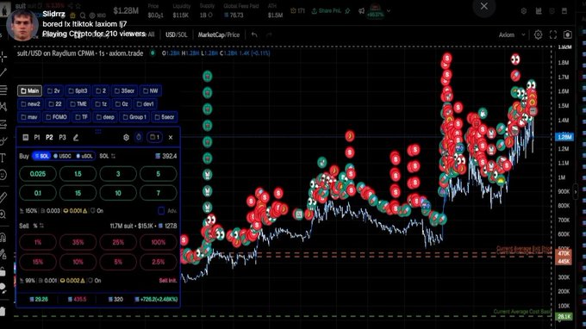
Task: Click the 470K average exit price label
Action: [564, 253]
